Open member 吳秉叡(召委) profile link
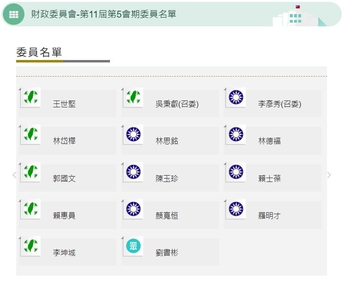 pyautogui.click(x=177, y=104)
